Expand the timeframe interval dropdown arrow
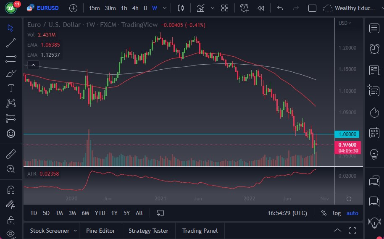 pyautogui.click(x=164, y=8)
